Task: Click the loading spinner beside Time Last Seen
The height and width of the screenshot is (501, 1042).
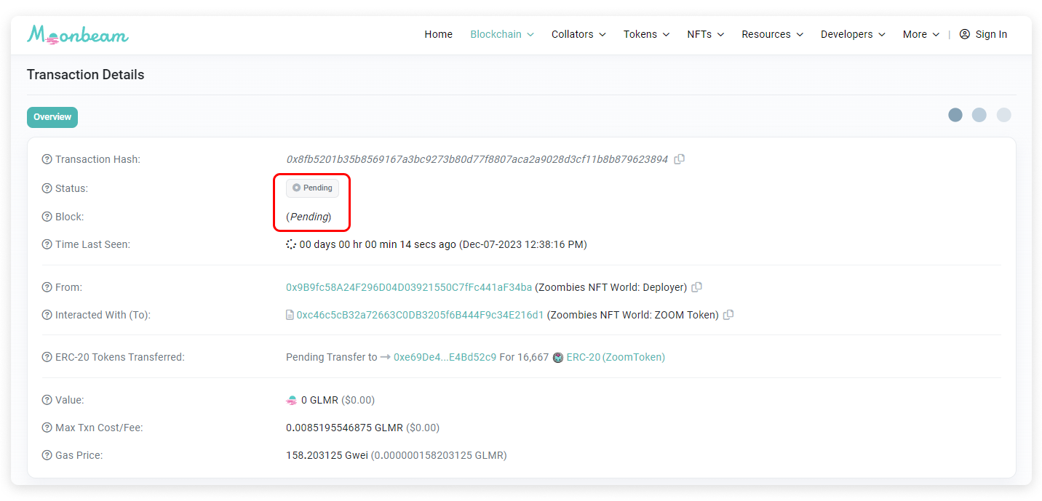Action: pos(291,244)
